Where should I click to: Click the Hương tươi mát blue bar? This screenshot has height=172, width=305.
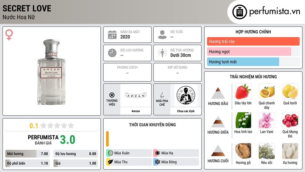click(243, 62)
